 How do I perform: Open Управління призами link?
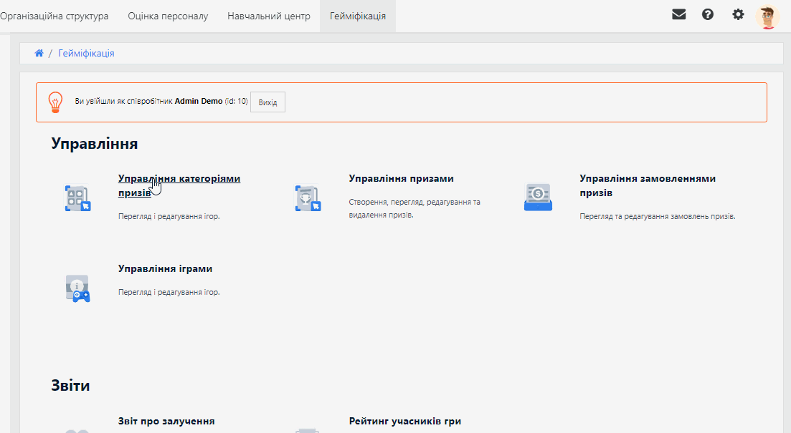coord(401,179)
